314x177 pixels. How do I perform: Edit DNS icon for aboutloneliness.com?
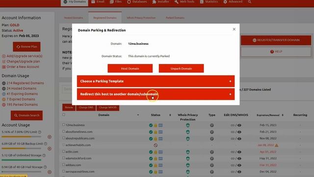[233, 132]
